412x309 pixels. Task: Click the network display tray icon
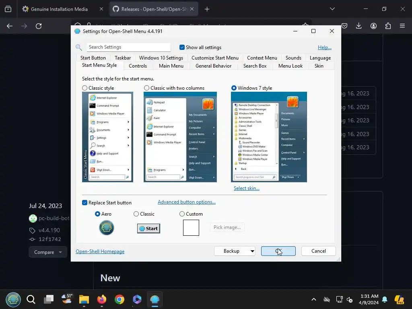coord(339,299)
